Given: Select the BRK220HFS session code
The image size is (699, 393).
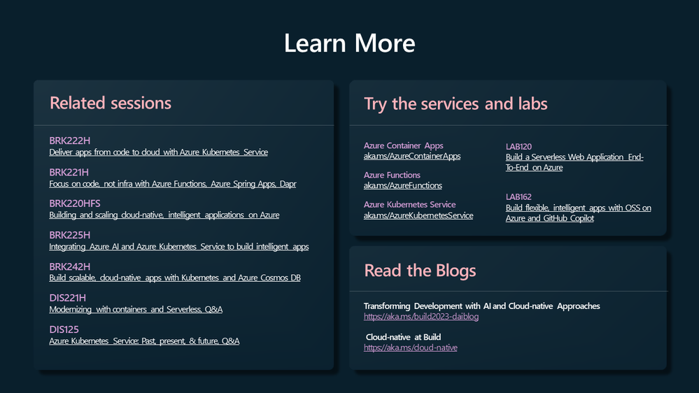Looking at the screenshot, I should click(x=74, y=203).
